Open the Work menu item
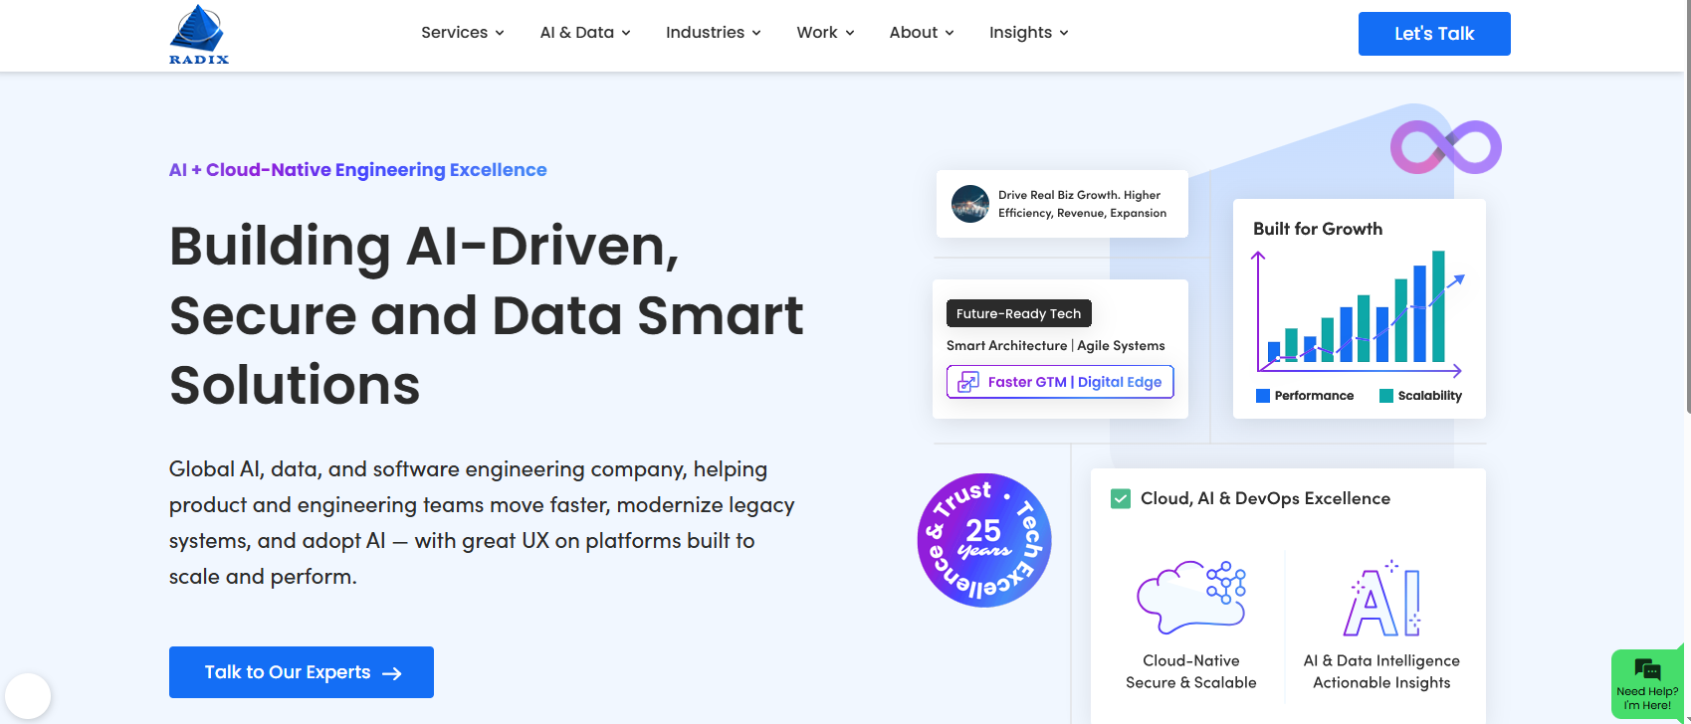Viewport: 1691px width, 724px height. [x=825, y=33]
